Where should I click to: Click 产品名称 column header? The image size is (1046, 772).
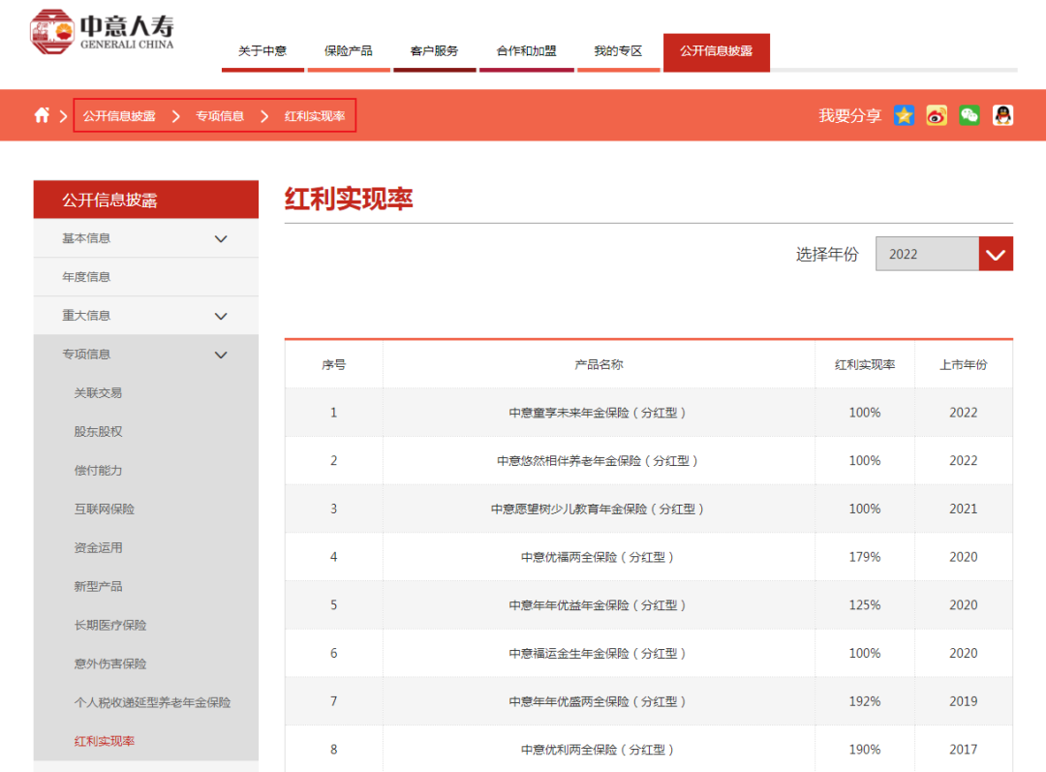point(600,364)
